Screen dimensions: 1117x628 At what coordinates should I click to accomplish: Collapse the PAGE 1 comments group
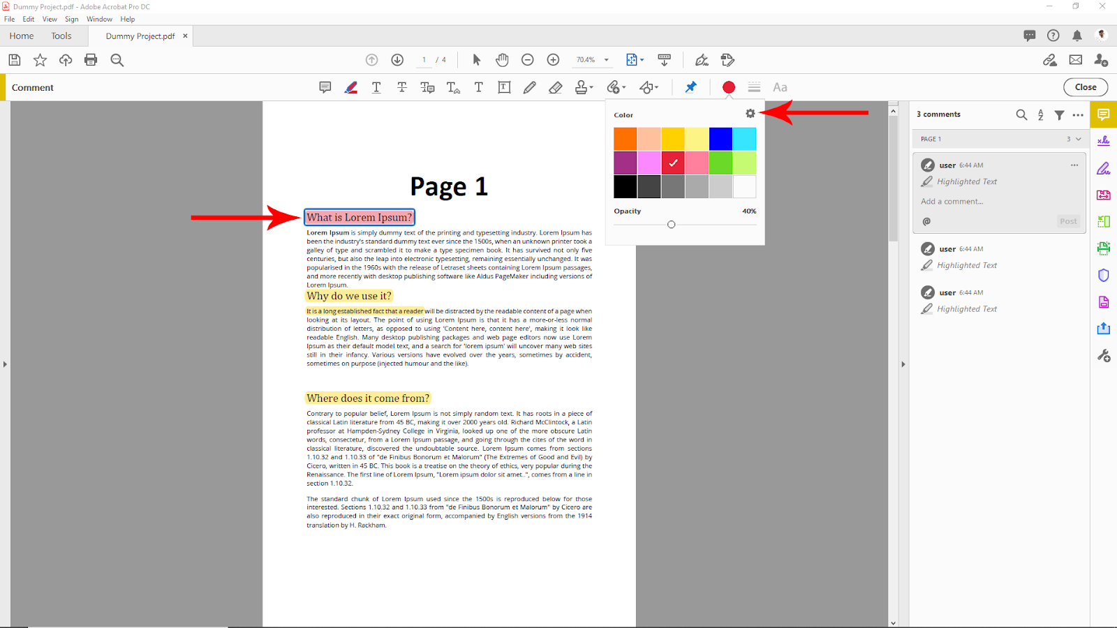click(x=1079, y=139)
